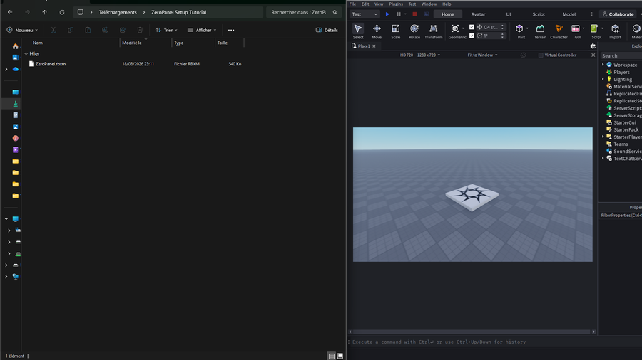Expand the StarterPlayer node
642x360 pixels.
coord(603,137)
